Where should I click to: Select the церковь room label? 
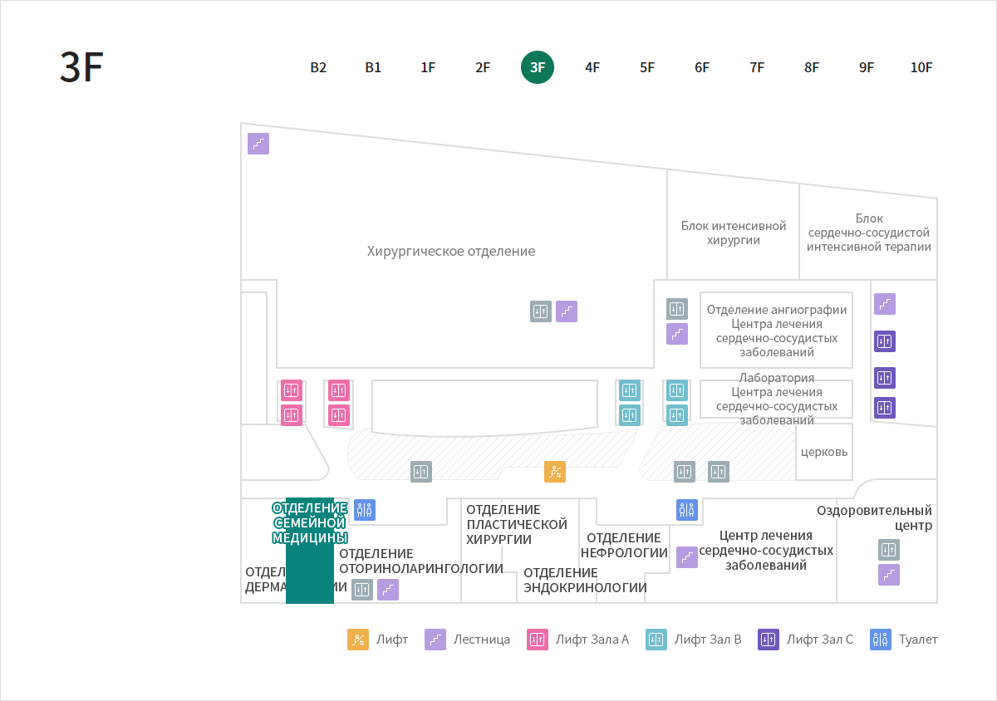[x=824, y=452]
